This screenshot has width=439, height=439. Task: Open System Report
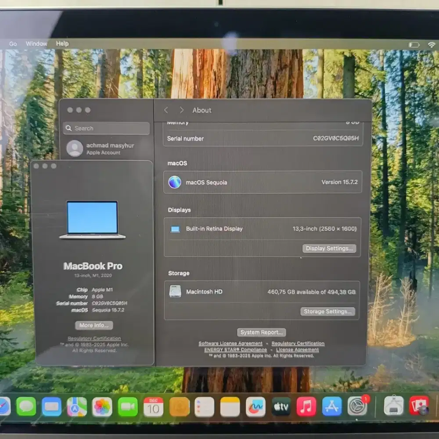pos(261,332)
